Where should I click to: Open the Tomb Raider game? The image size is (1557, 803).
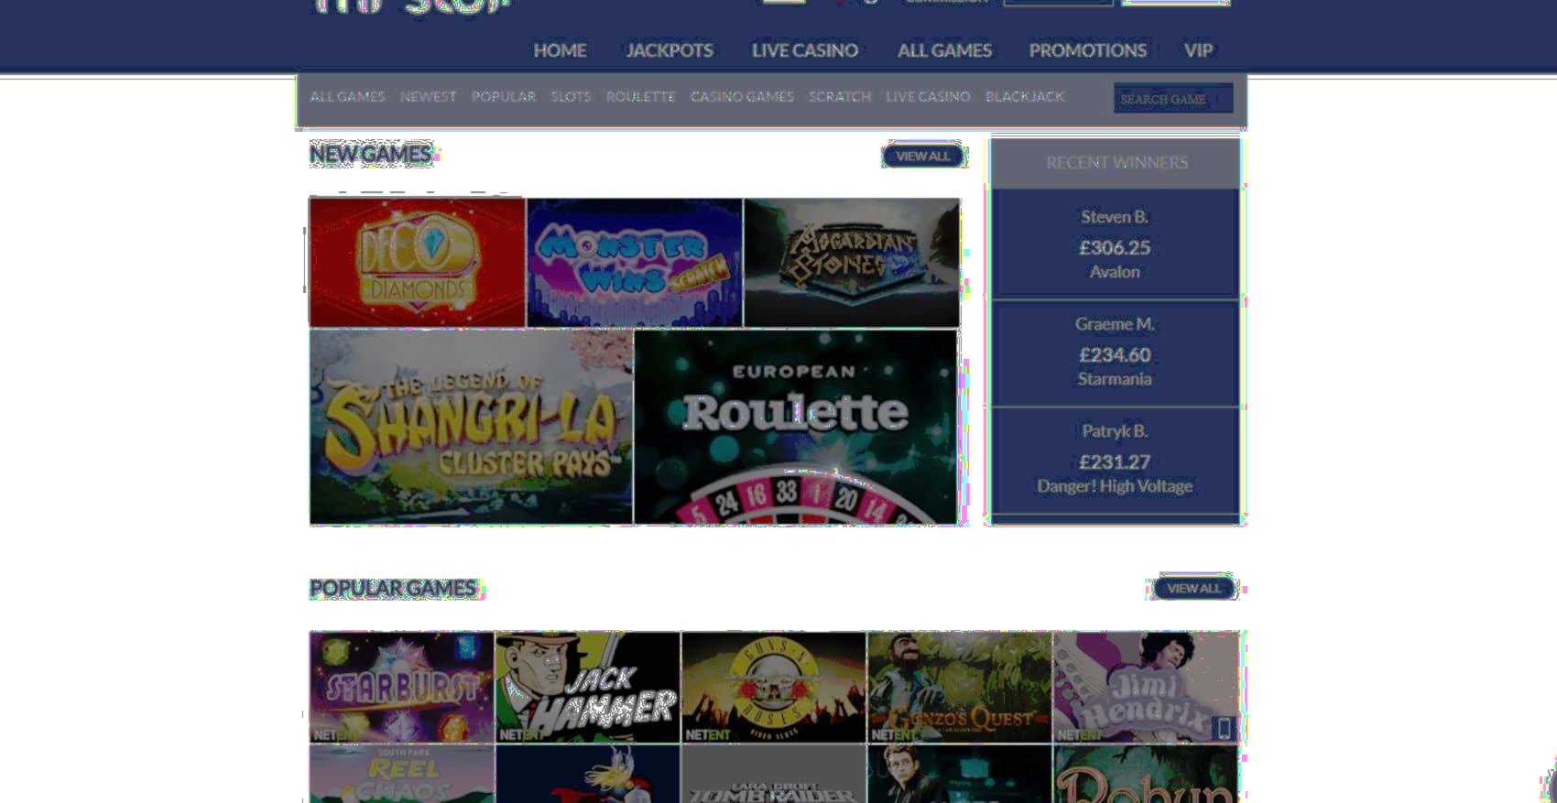click(774, 774)
